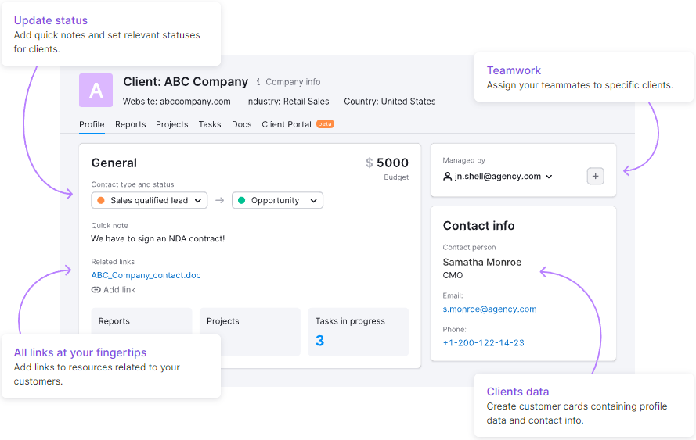696x440 pixels.
Task: Click the 'Contact info' heading
Action: click(x=479, y=226)
